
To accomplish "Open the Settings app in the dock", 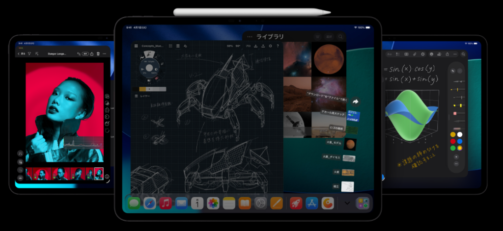I will 260,203.
